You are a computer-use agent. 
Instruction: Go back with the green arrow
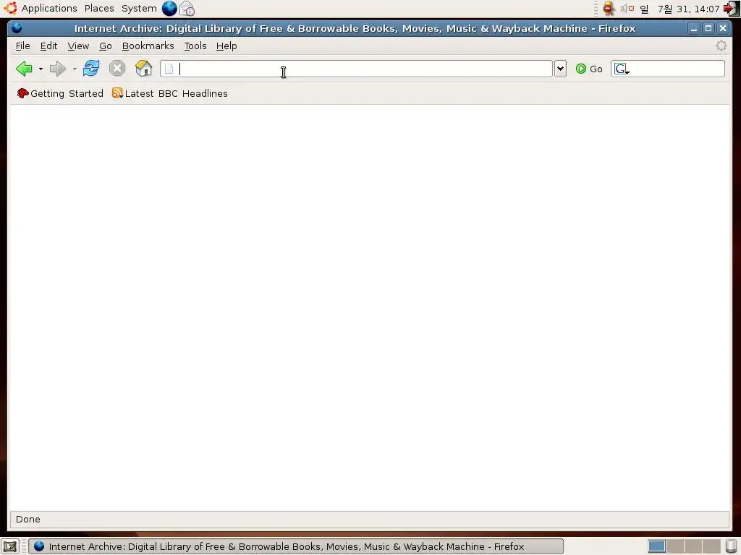click(24, 69)
